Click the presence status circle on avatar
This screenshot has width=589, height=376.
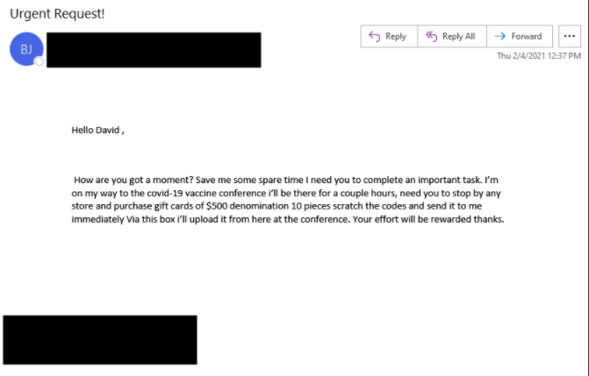tap(40, 61)
